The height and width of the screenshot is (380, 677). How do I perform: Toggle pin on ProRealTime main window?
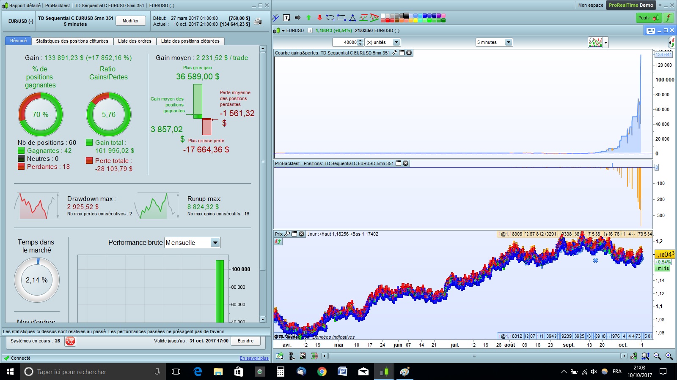[660, 5]
